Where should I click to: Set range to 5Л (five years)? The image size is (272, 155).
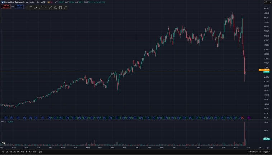[x=31, y=152]
